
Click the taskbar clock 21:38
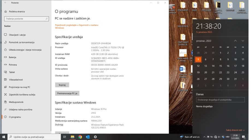235,137
